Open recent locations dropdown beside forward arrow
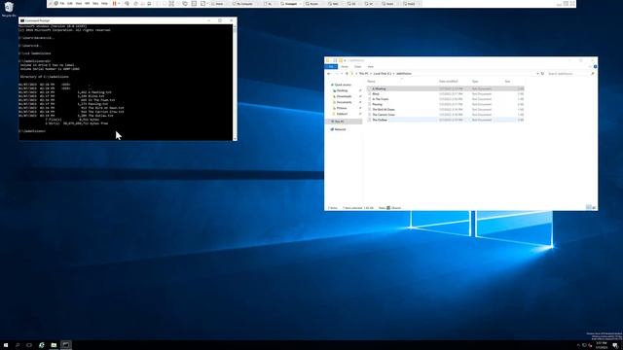The width and height of the screenshot is (623, 350). [342, 74]
